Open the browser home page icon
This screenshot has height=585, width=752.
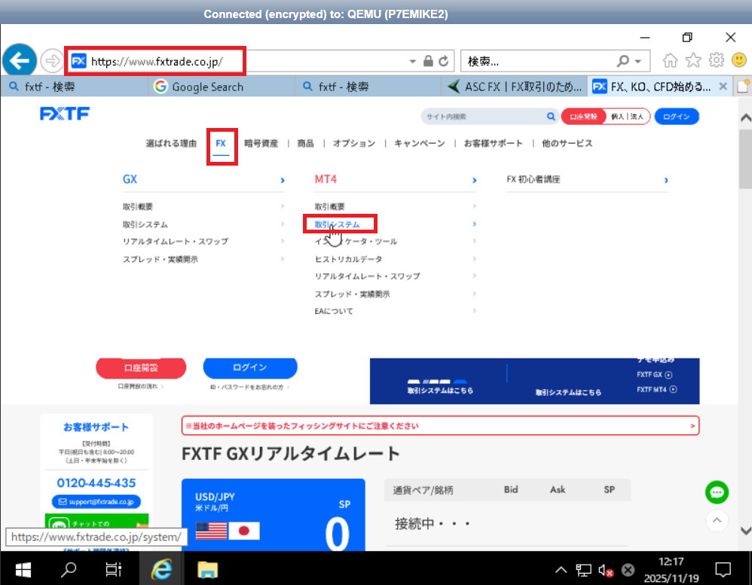[x=670, y=60]
